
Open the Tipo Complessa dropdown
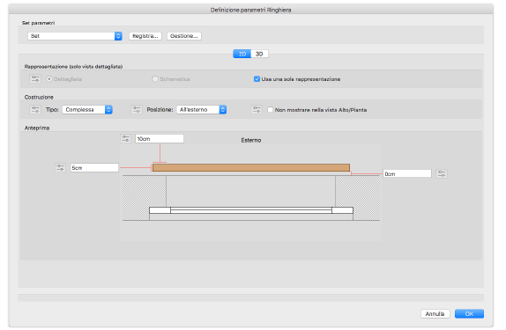click(x=87, y=110)
